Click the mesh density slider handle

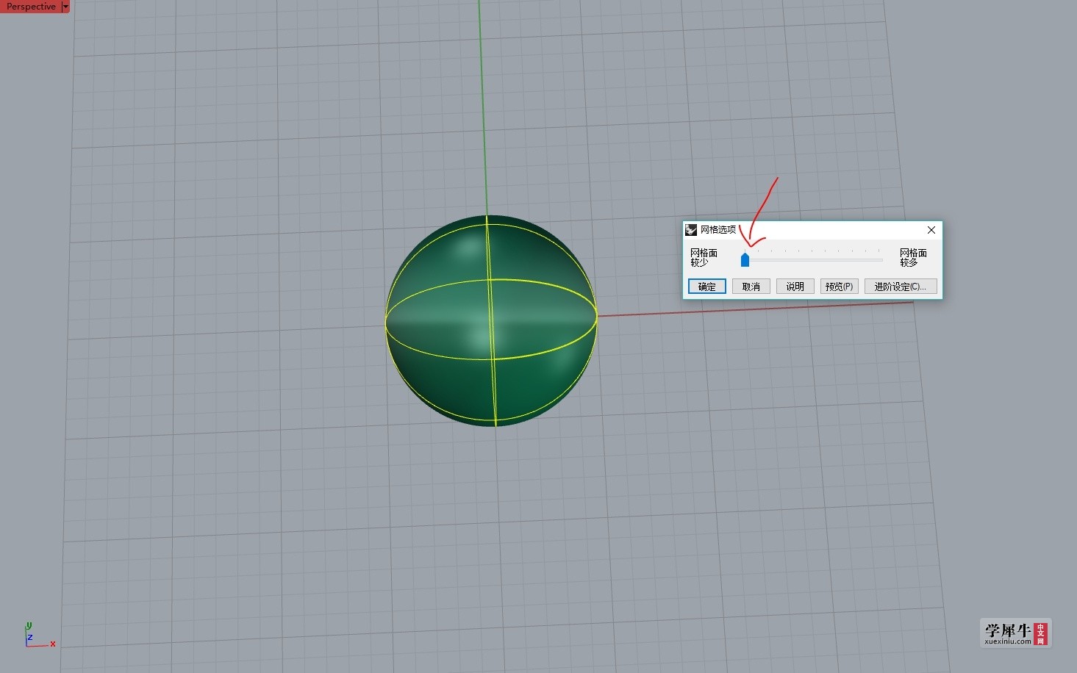[x=745, y=259]
